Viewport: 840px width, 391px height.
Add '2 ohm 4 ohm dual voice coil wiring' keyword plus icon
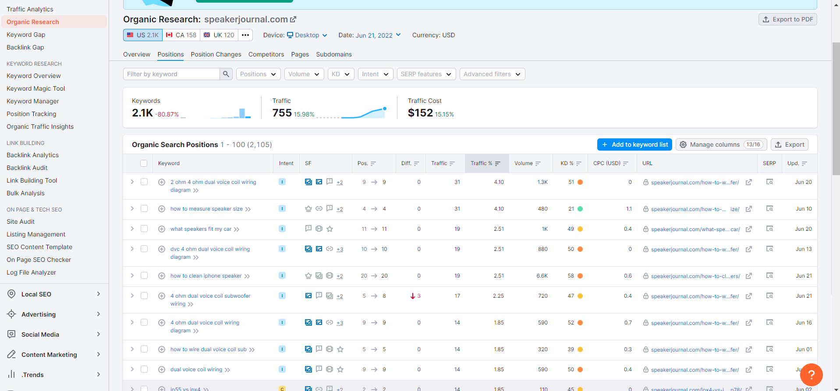pos(162,182)
